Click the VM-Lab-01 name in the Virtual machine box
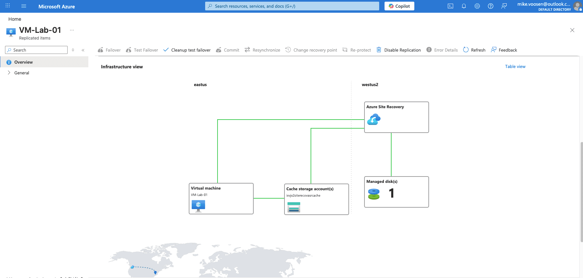The image size is (583, 278). pyautogui.click(x=199, y=195)
